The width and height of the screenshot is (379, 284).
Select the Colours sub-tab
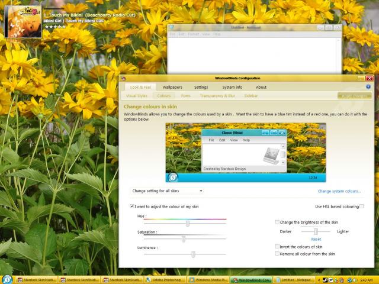[x=164, y=96]
